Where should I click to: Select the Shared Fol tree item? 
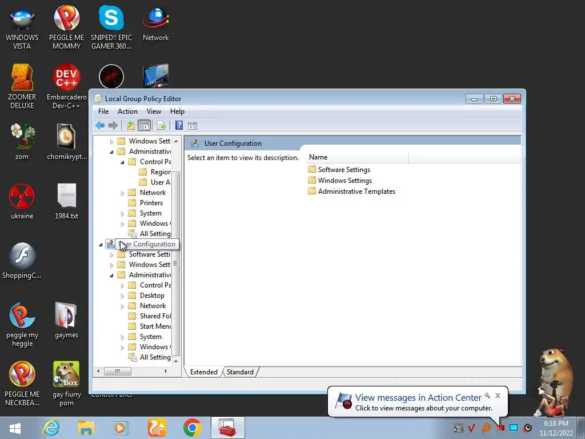(149, 316)
